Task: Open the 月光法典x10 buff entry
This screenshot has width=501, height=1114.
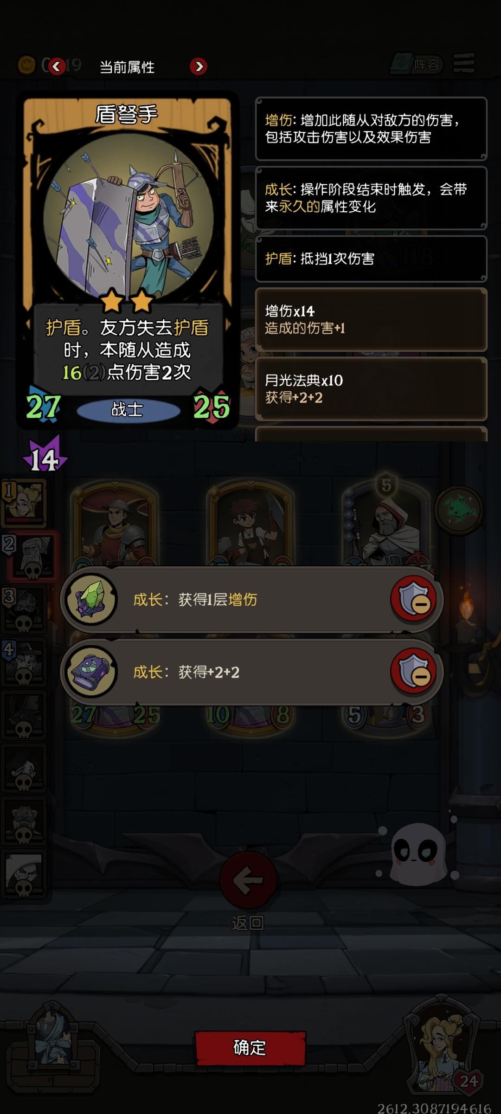Action: (x=371, y=389)
